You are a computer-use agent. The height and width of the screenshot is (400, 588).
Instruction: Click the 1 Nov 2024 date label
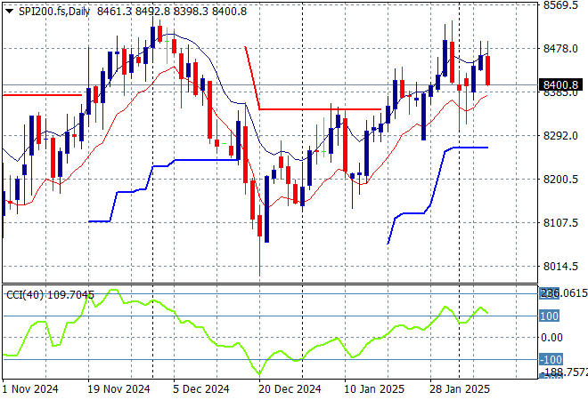click(30, 389)
